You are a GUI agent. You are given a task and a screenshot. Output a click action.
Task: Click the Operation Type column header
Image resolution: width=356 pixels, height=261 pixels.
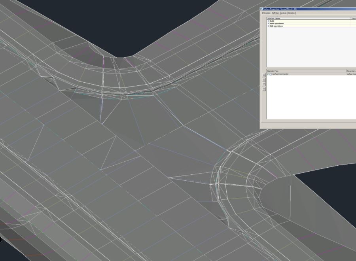tap(274, 71)
